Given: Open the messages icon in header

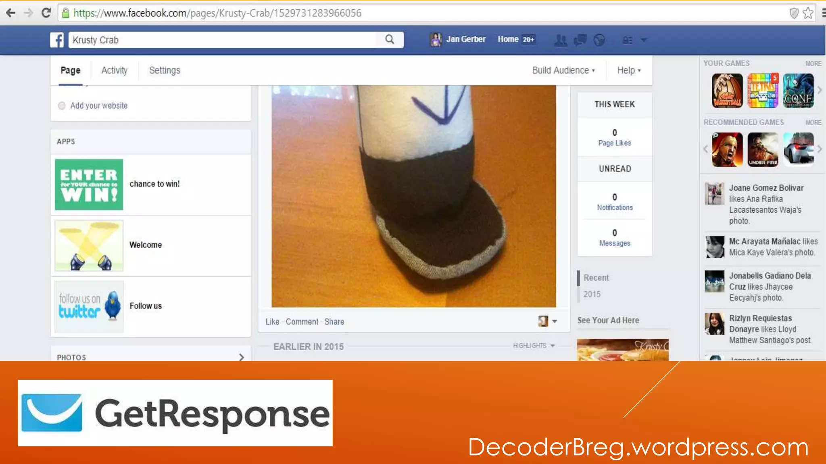Looking at the screenshot, I should pyautogui.click(x=580, y=40).
